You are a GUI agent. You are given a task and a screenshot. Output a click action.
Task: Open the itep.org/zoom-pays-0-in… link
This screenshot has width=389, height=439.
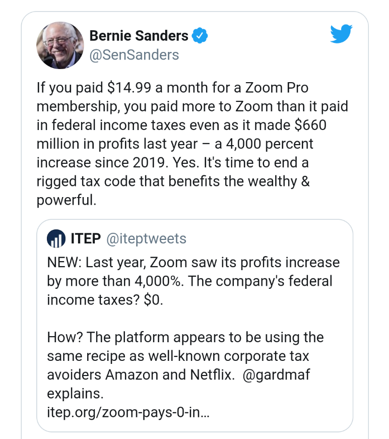tap(128, 412)
